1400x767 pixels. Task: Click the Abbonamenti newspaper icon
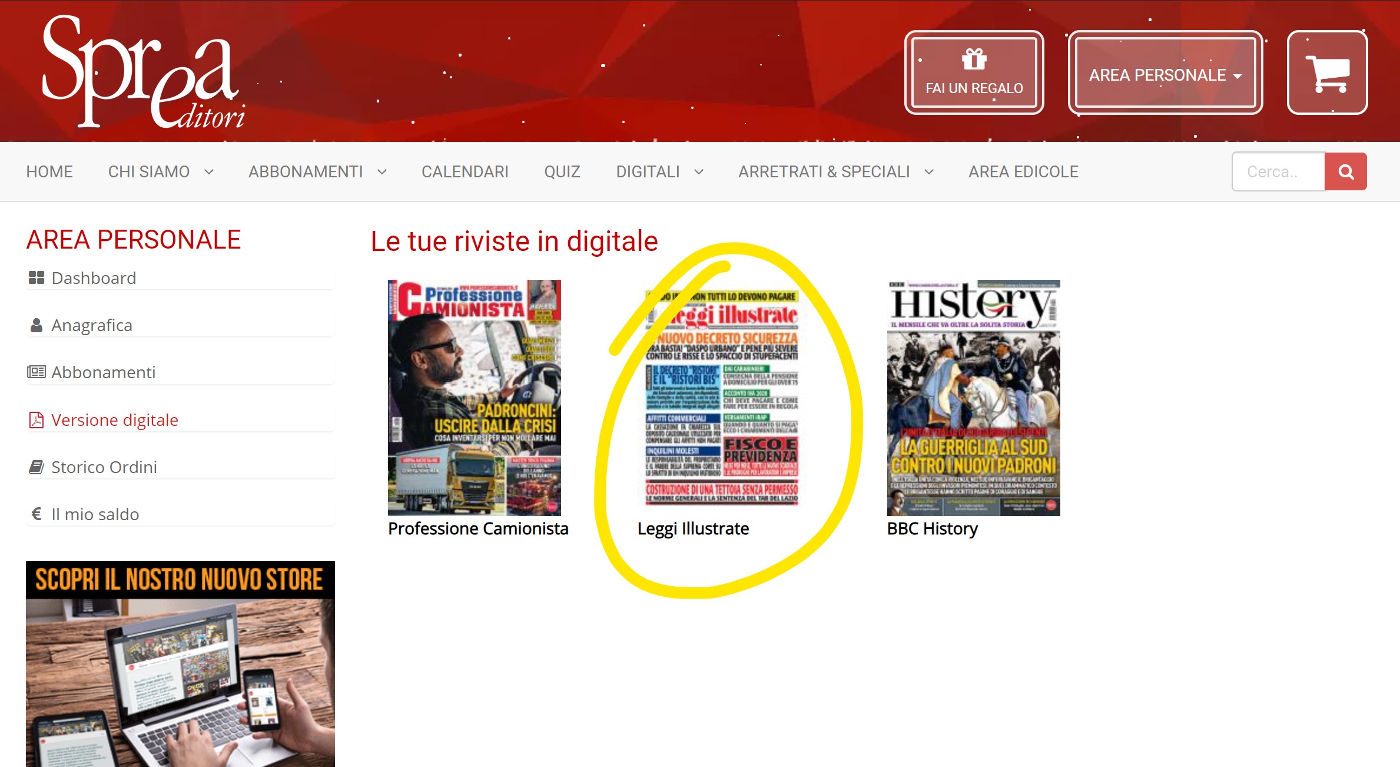[x=37, y=372]
